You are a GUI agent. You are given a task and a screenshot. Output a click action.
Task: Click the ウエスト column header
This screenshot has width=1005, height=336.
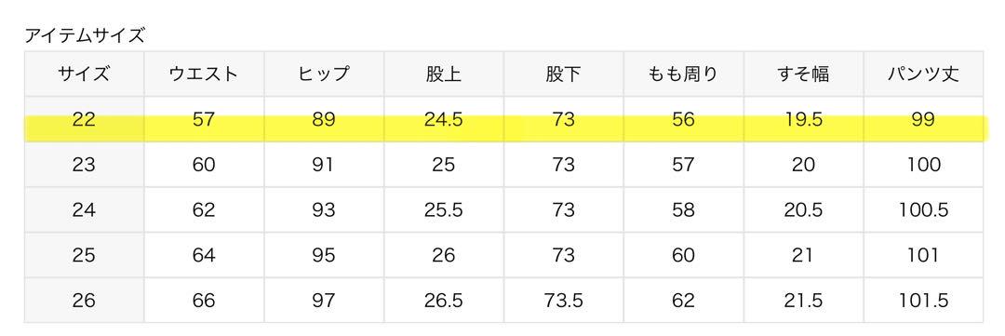pyautogui.click(x=204, y=74)
